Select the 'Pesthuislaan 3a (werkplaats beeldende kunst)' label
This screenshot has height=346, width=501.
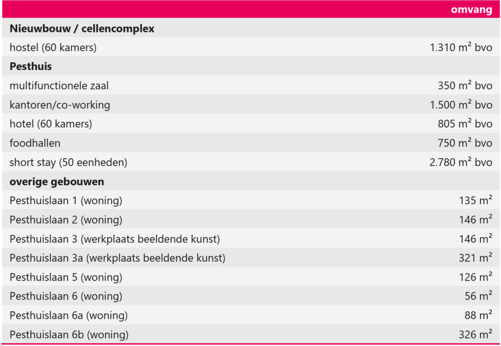117,258
